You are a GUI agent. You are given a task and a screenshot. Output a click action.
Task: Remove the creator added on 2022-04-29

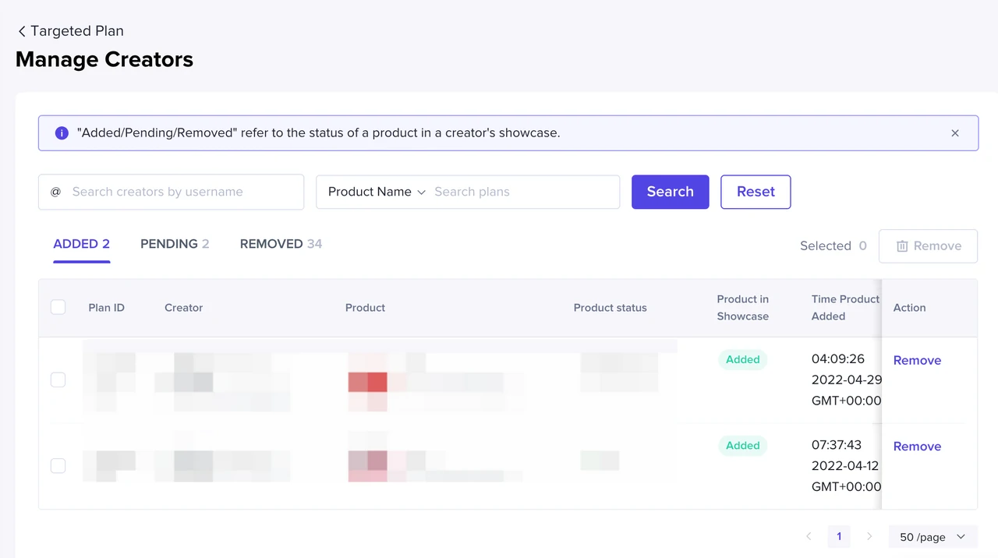coord(917,360)
